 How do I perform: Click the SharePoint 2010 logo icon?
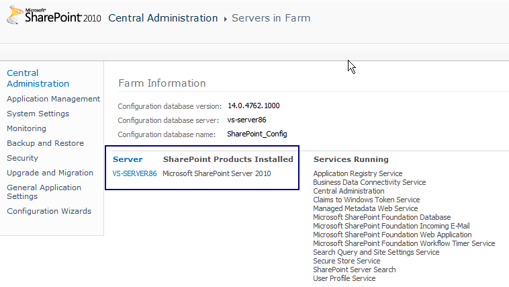pos(54,15)
